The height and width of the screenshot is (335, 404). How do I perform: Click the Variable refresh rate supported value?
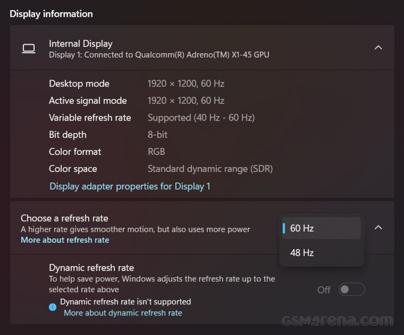tap(201, 118)
